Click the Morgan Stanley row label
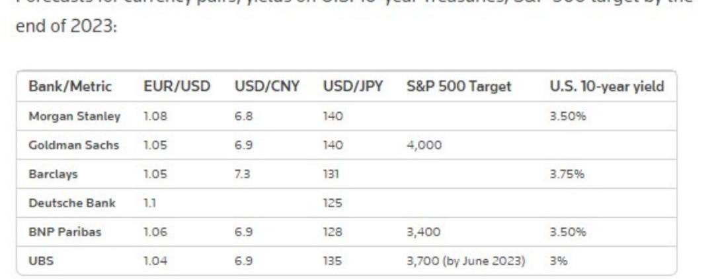This screenshot has height=279, width=714. pos(75,116)
